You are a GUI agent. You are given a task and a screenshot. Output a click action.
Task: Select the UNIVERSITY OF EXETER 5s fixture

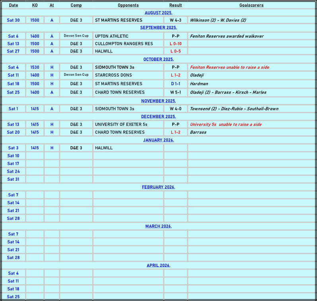pyautogui.click(x=121, y=124)
